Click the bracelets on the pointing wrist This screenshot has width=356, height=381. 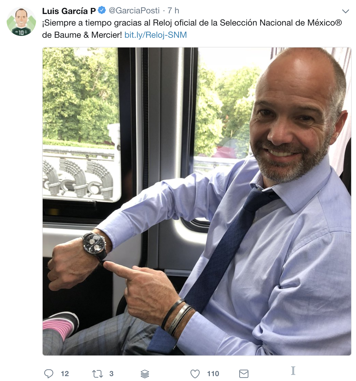click(x=177, y=317)
